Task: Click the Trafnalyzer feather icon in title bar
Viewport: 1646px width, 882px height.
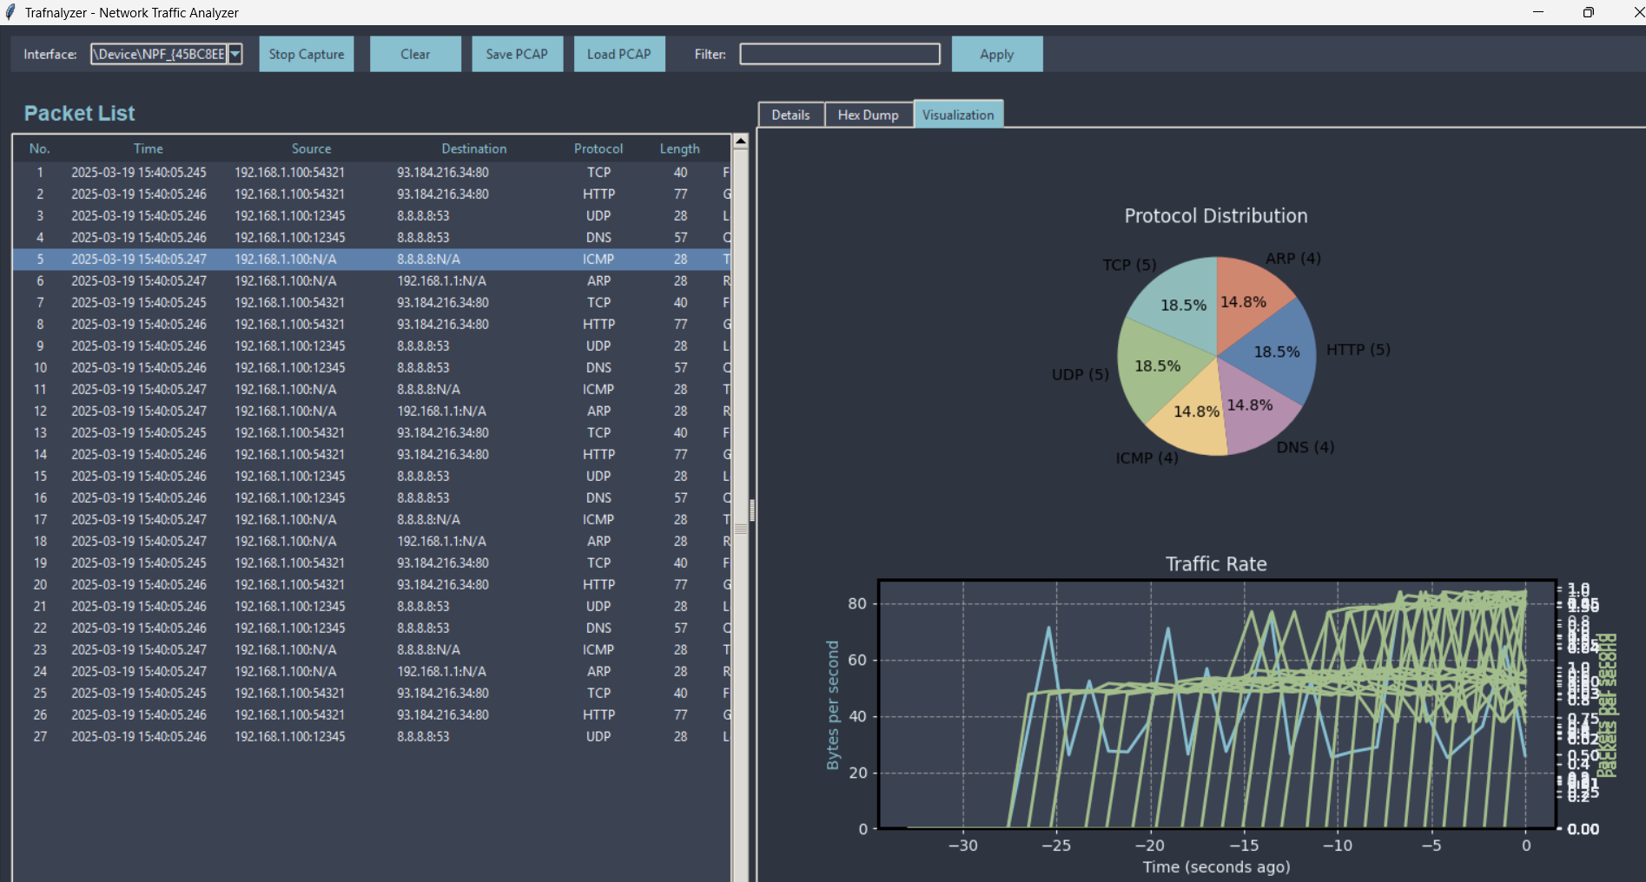Action: click(10, 12)
